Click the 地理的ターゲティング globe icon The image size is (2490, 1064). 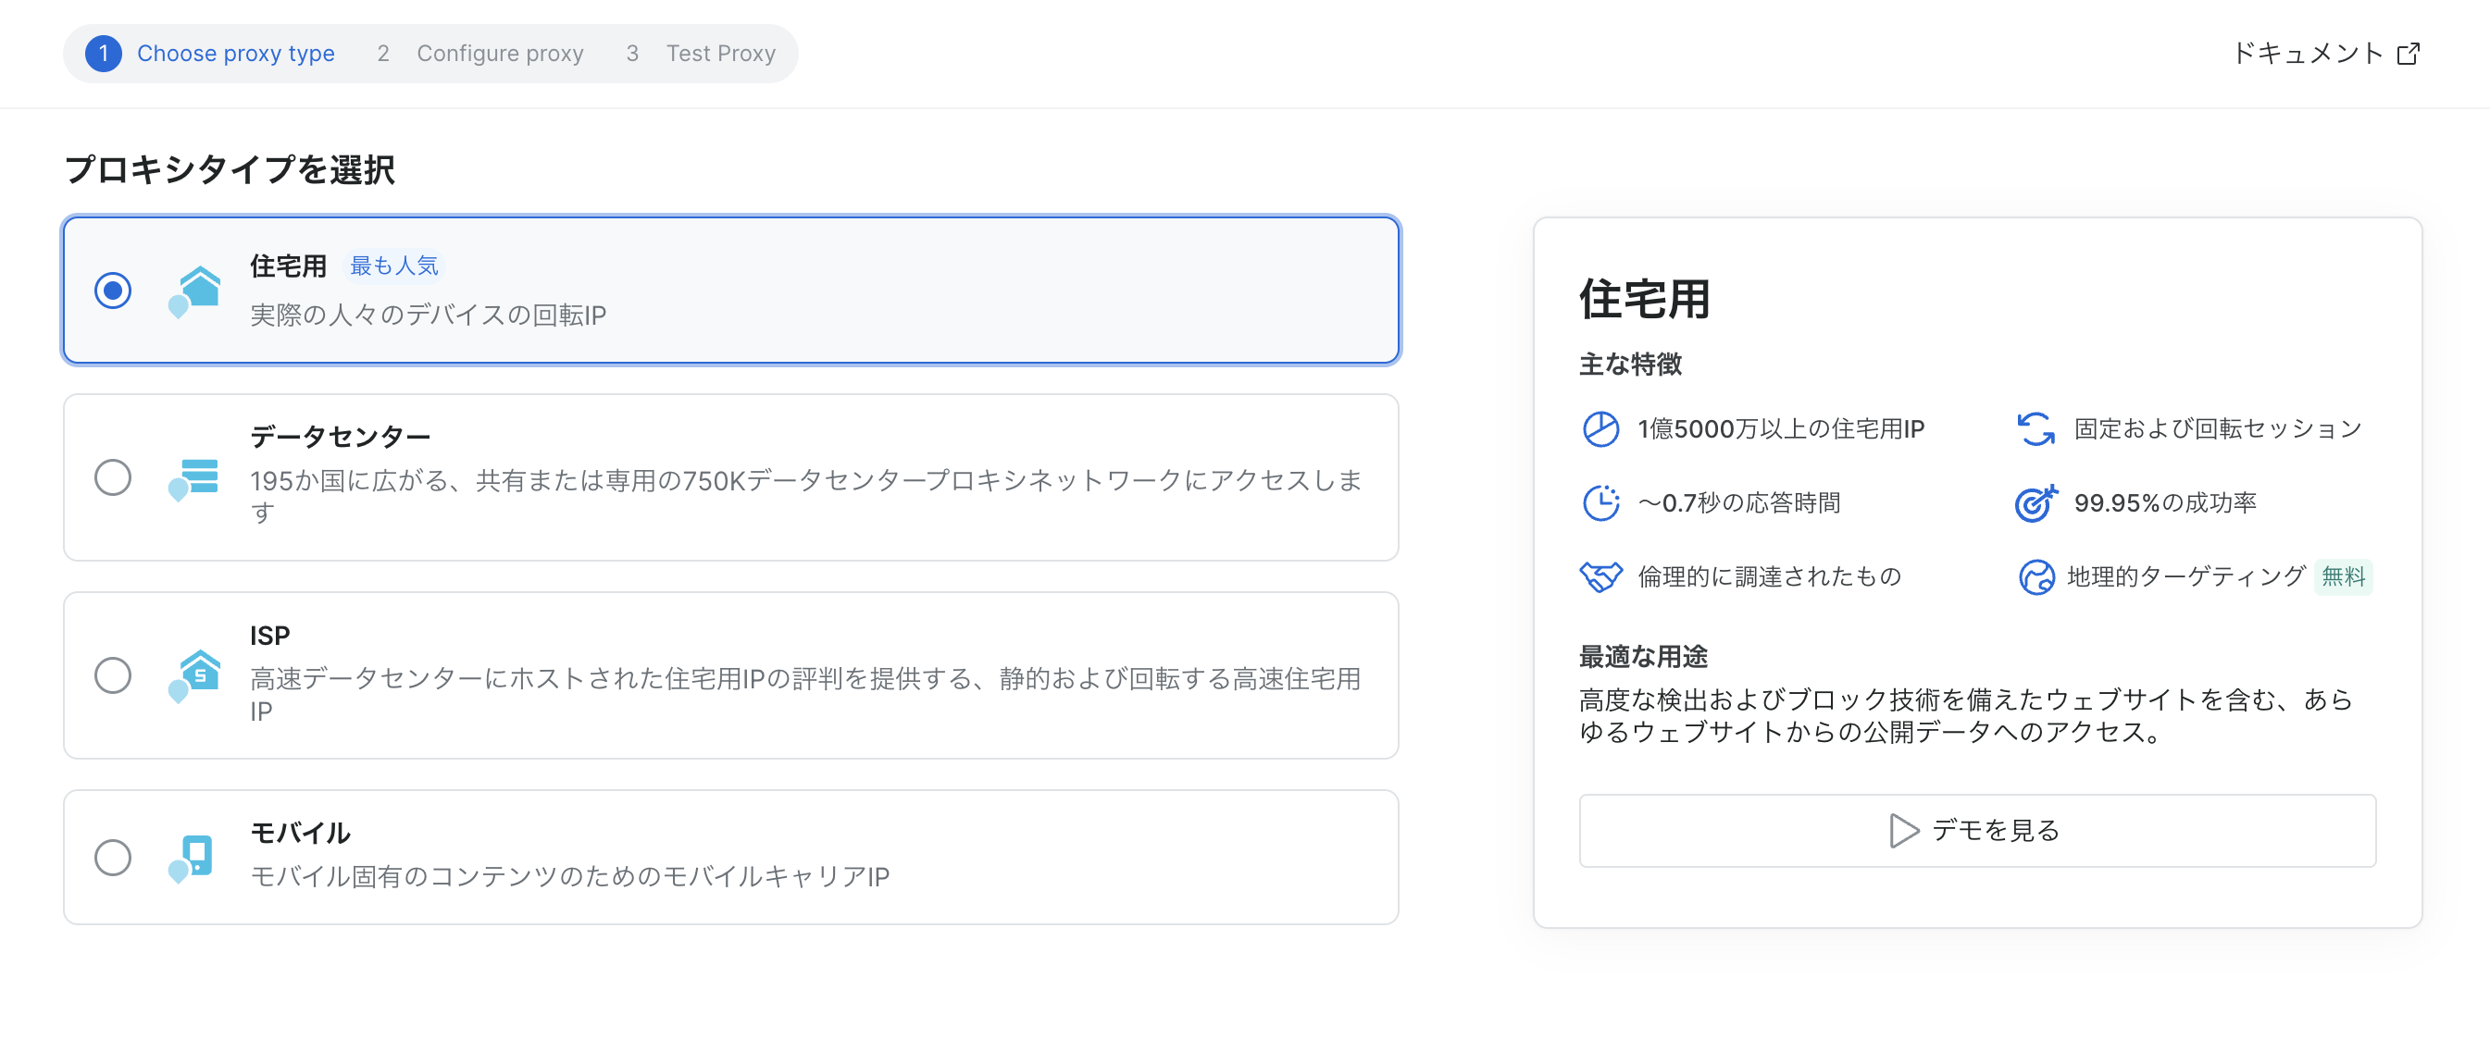(2037, 577)
